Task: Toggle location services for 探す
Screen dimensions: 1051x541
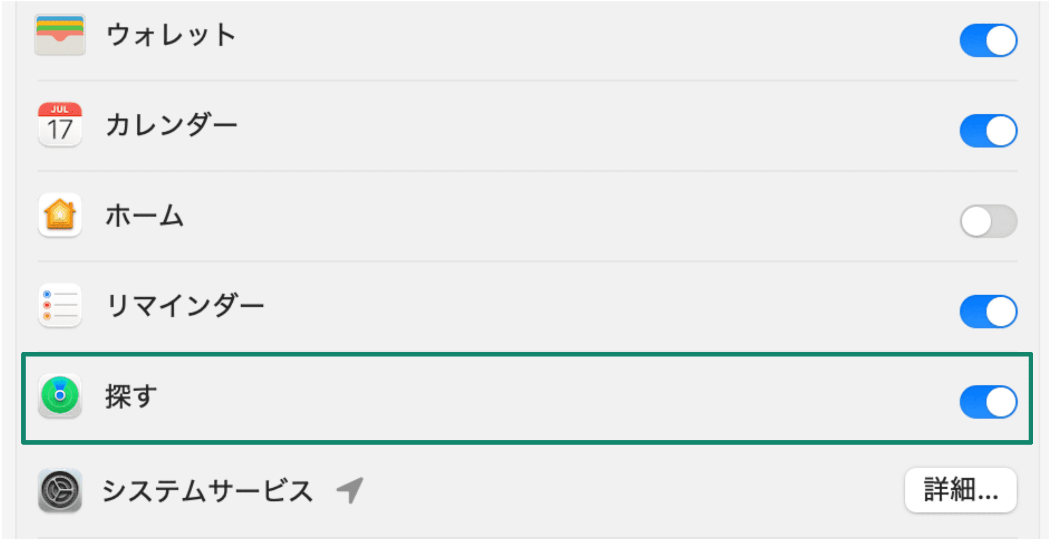Action: (x=988, y=401)
